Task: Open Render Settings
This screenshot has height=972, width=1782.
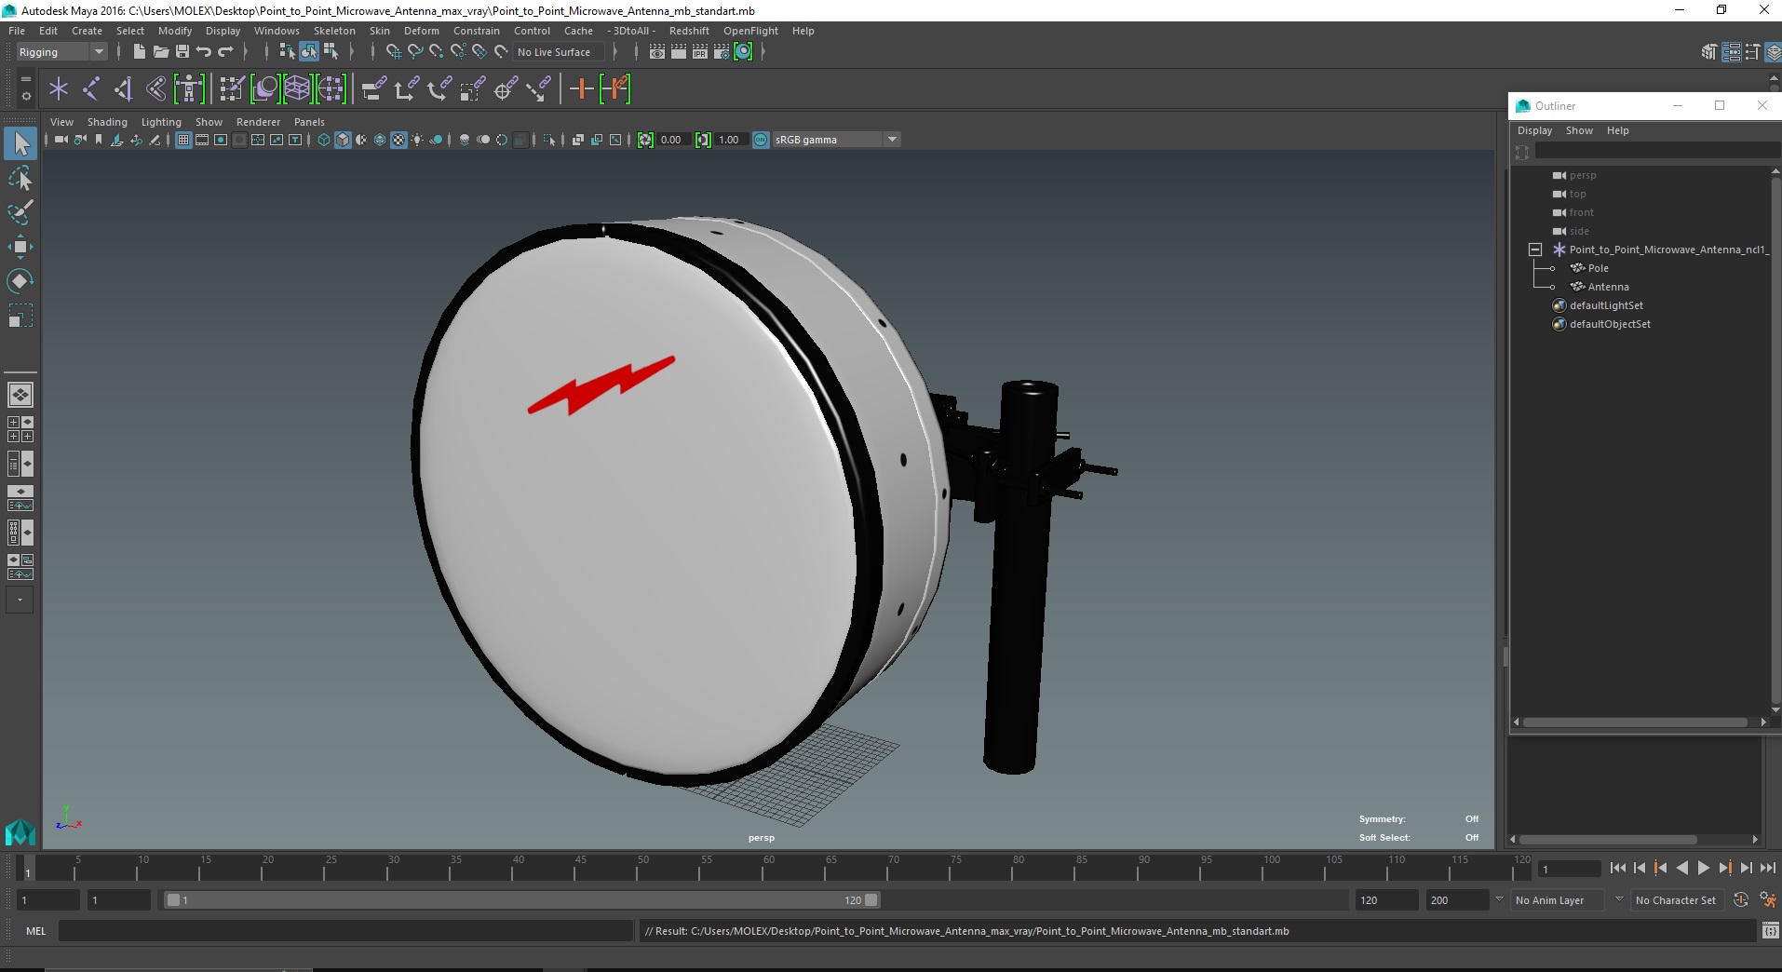Action: 722,52
